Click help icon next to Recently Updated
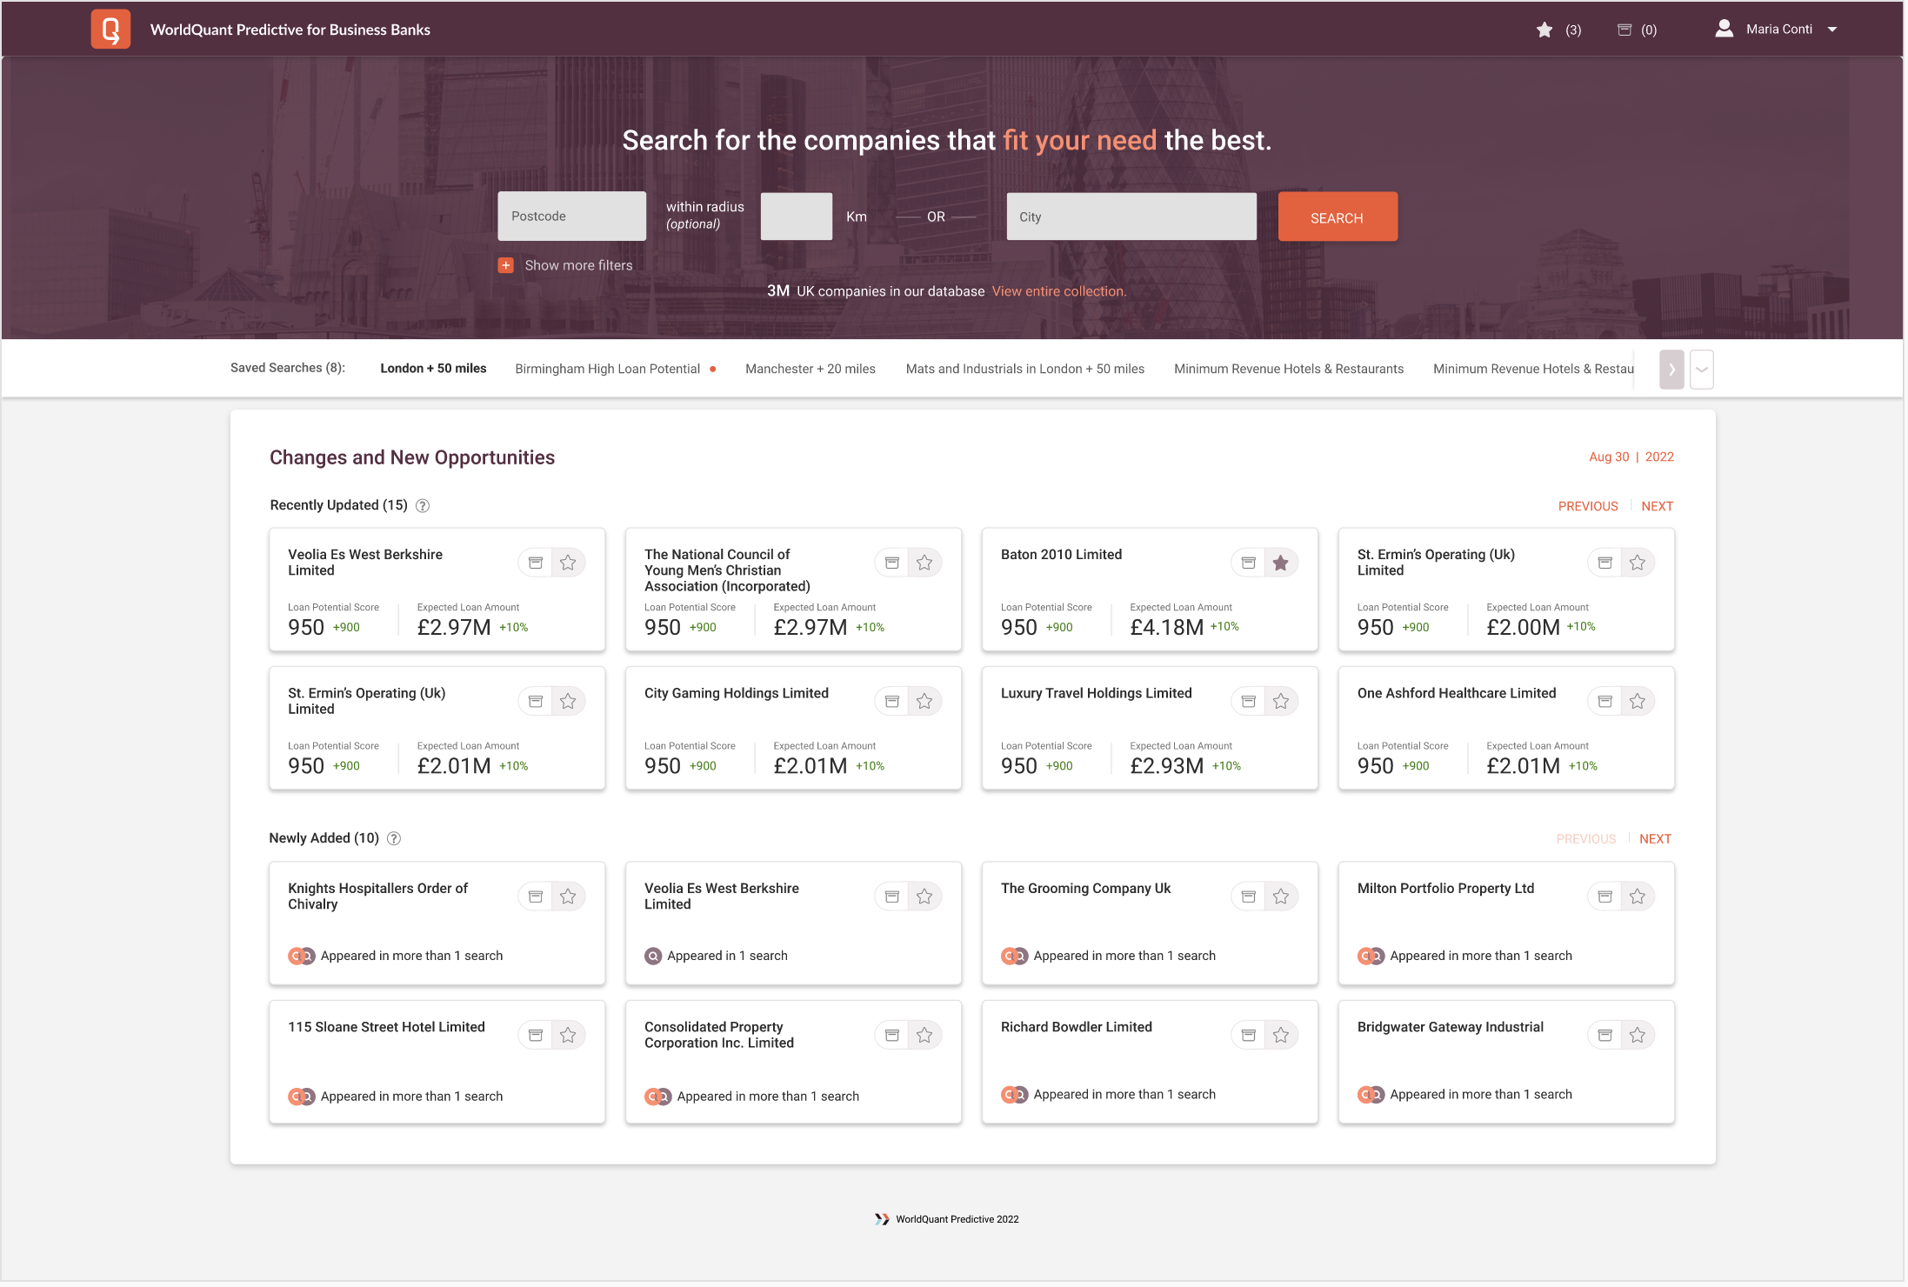 tap(423, 506)
